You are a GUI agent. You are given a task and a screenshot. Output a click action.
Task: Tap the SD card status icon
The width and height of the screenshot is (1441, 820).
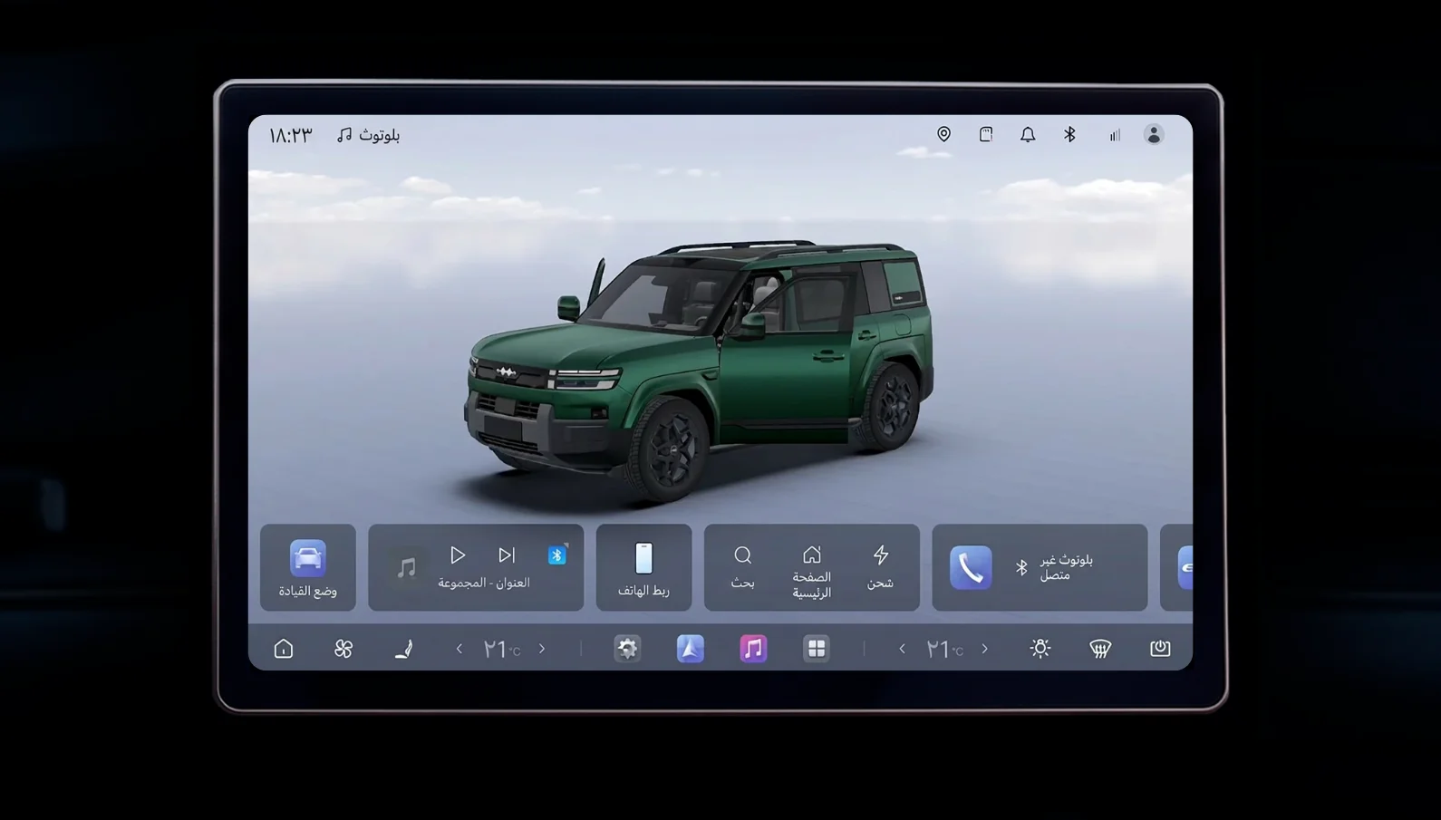click(985, 134)
